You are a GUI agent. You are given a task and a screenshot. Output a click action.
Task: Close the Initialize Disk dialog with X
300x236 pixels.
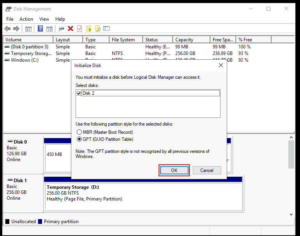pos(221,65)
